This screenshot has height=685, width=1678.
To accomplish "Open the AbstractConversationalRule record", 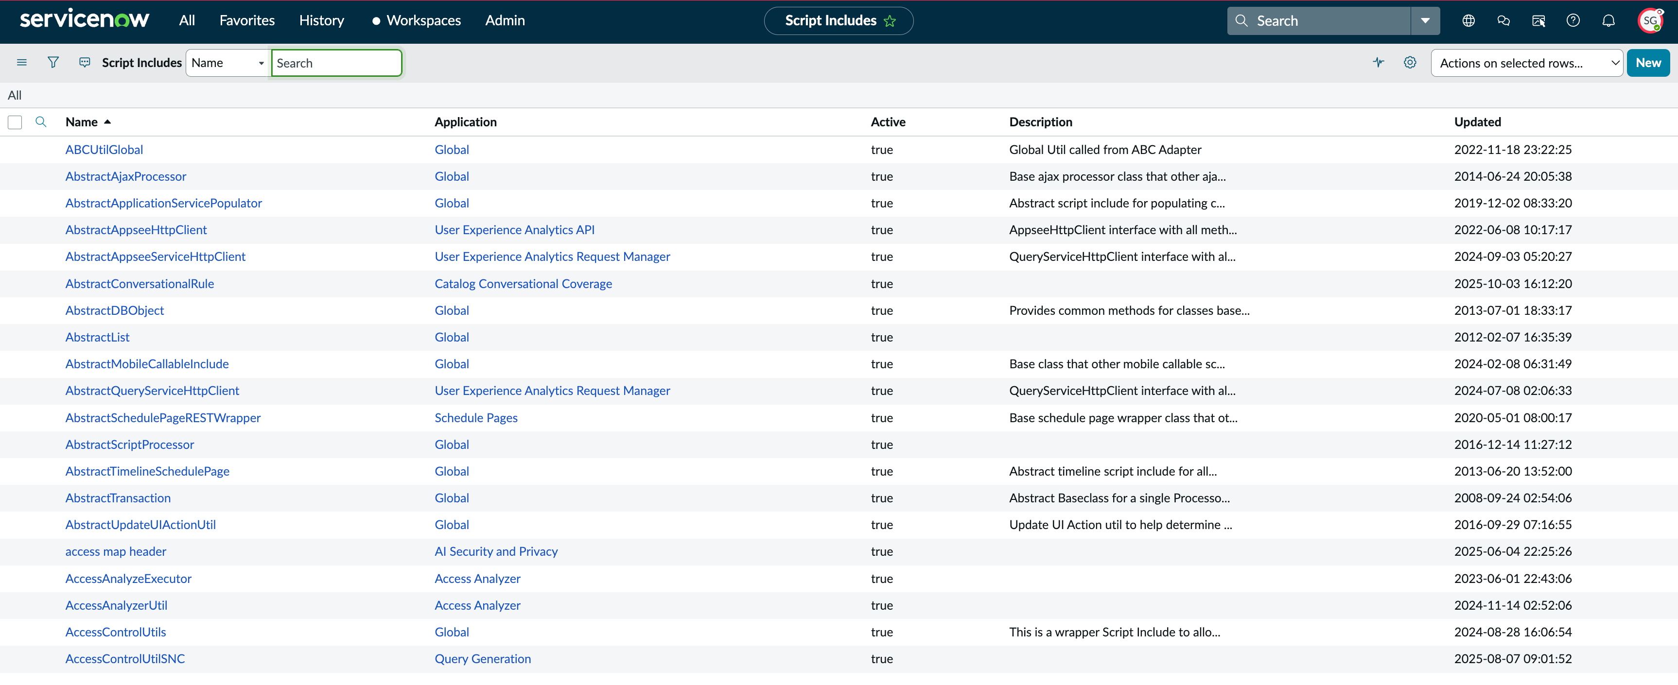I will point(140,284).
